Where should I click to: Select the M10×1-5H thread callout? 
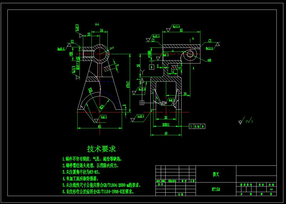[78, 63]
